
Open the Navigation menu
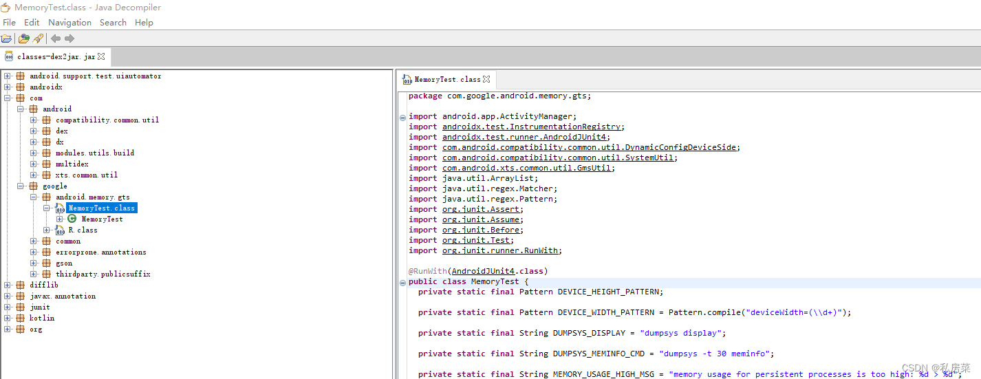tap(69, 22)
